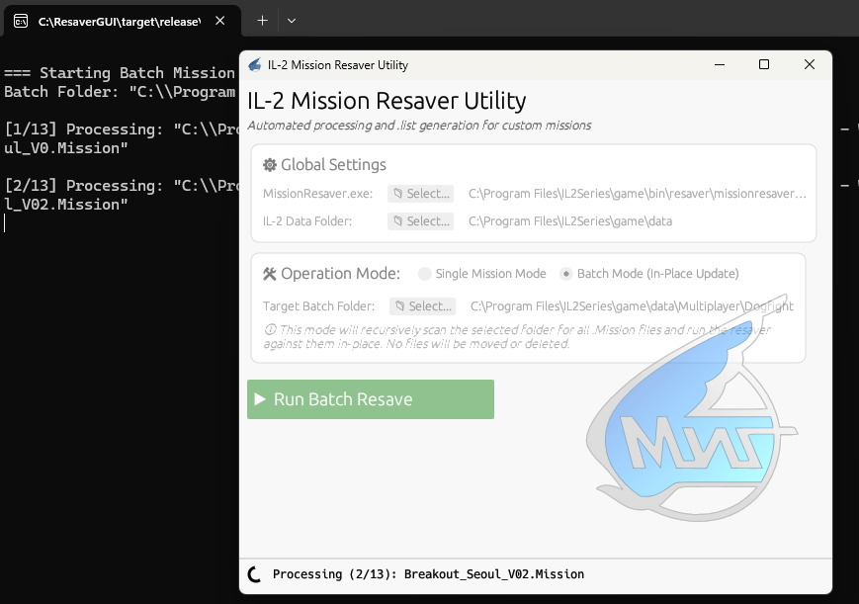Click the italic subtitle about automated processing

pyautogui.click(x=419, y=126)
